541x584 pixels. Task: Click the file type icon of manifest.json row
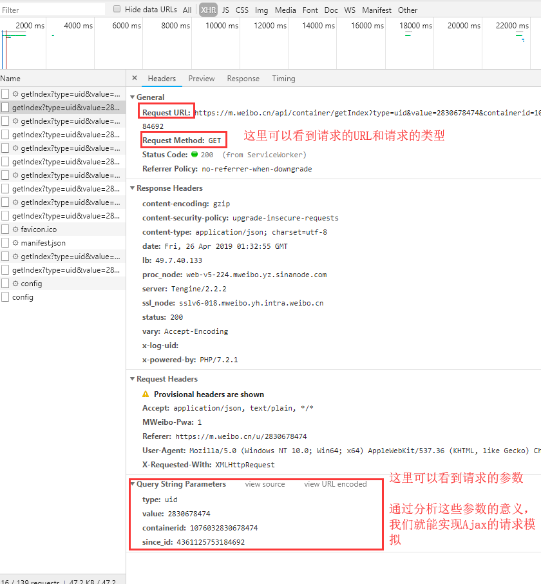5,243
